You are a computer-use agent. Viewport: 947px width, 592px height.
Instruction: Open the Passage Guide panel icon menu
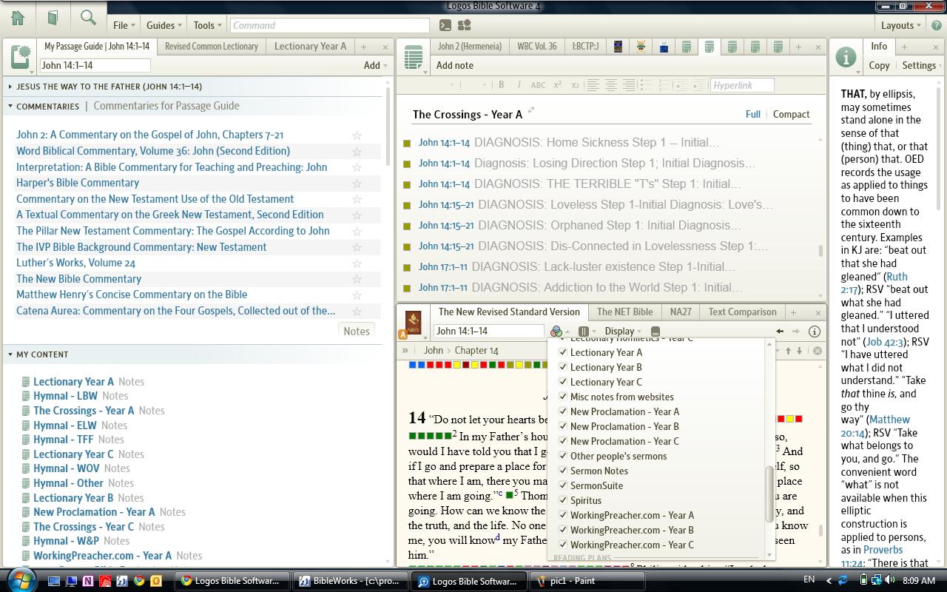click(21, 57)
